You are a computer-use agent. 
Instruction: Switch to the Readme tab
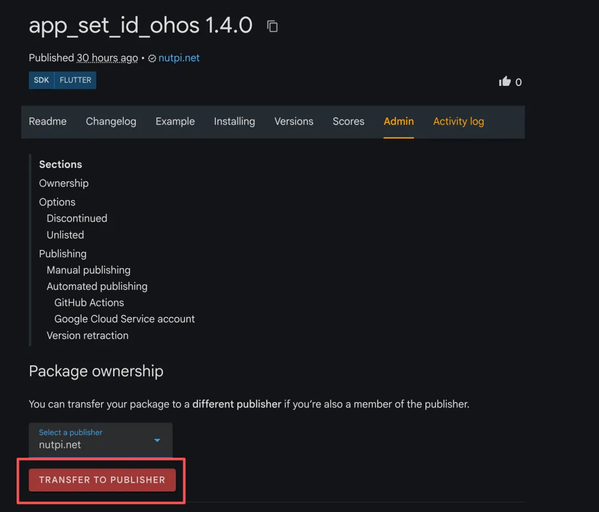48,121
